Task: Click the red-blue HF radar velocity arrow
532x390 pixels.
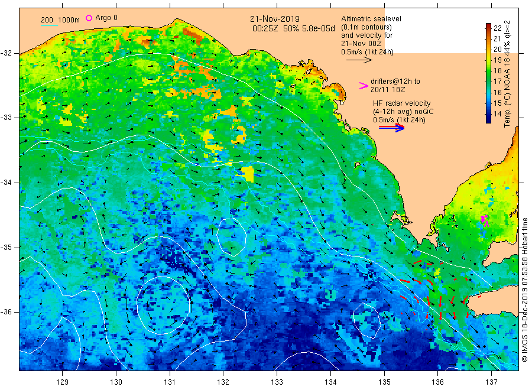Action: [x=392, y=128]
